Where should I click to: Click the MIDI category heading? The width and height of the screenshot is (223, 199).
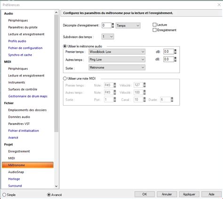[8, 62]
